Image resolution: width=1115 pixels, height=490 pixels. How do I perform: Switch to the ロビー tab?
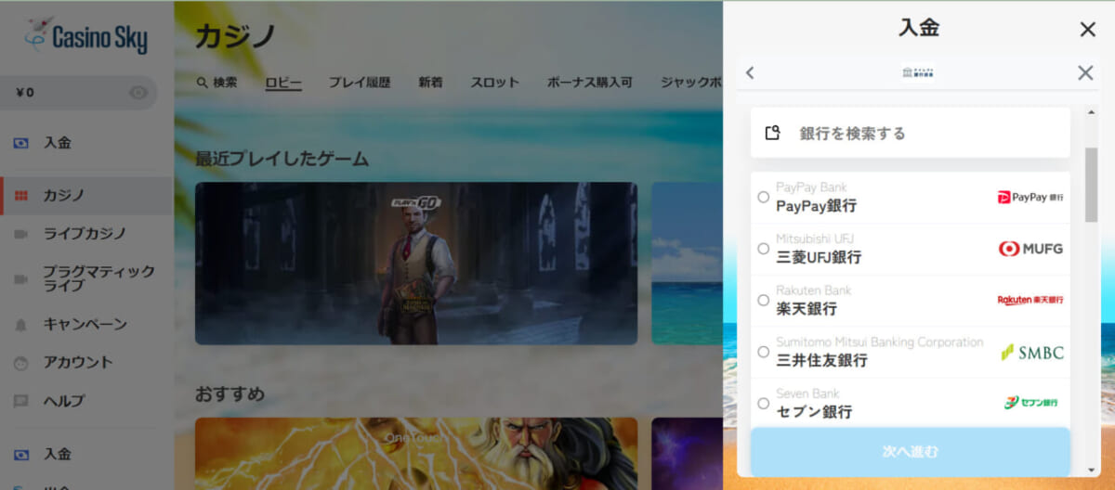tap(283, 83)
